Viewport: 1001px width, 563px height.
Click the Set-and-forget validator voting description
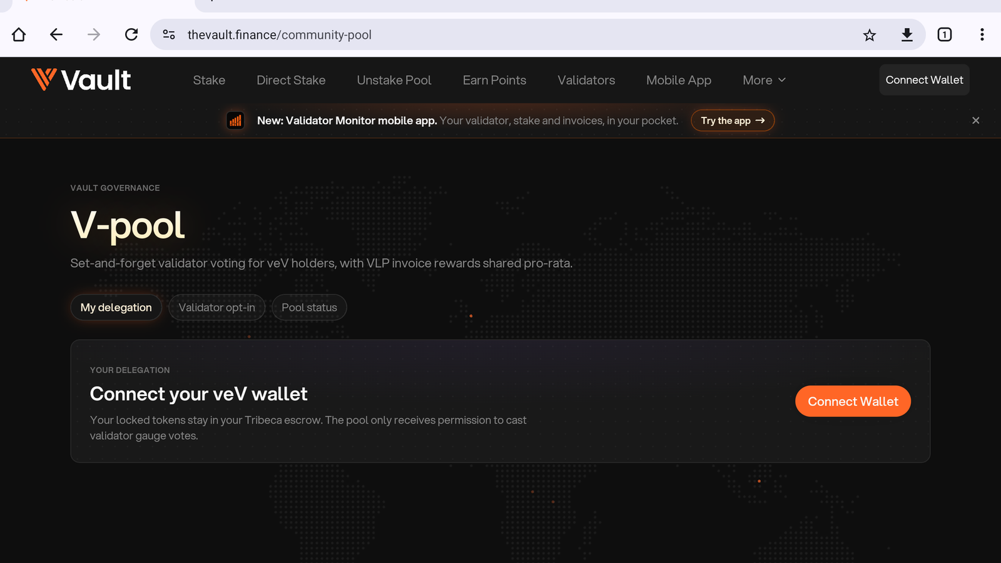tap(321, 263)
